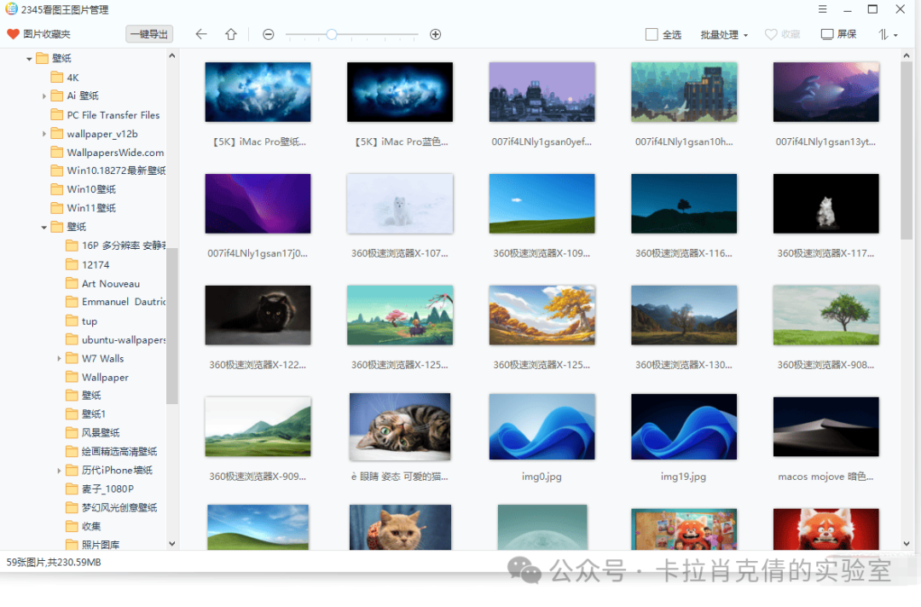The height and width of the screenshot is (607, 921).
Task: Expand the wallpaper_v12b folder node
Action: tap(44, 134)
